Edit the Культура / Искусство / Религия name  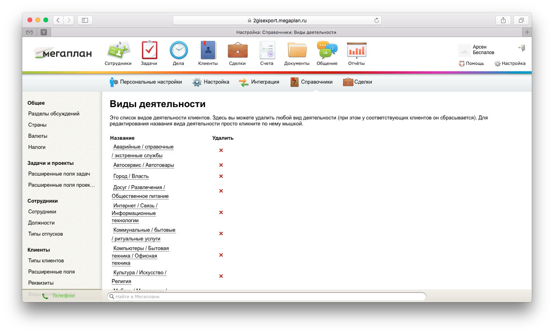pos(139,277)
